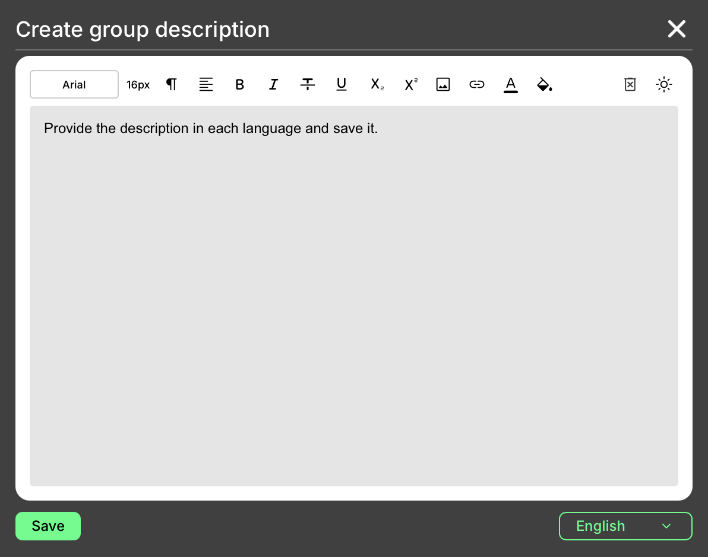Clear the editor content

coord(630,84)
